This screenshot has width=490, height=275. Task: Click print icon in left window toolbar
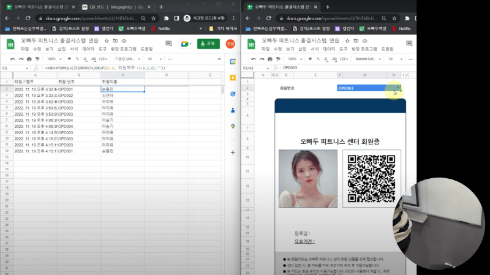pyautogui.click(x=29, y=59)
